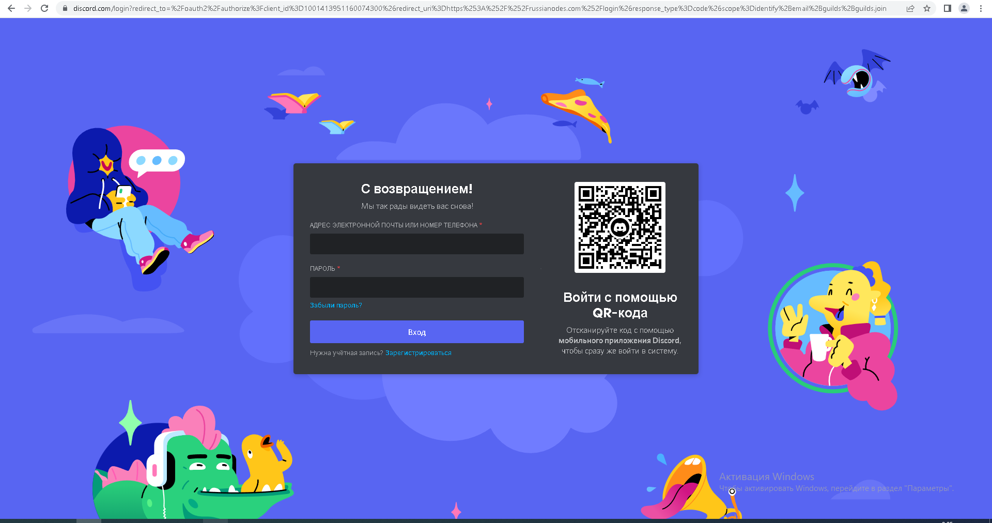Click the browser forward arrow
992x523 pixels.
[28, 8]
